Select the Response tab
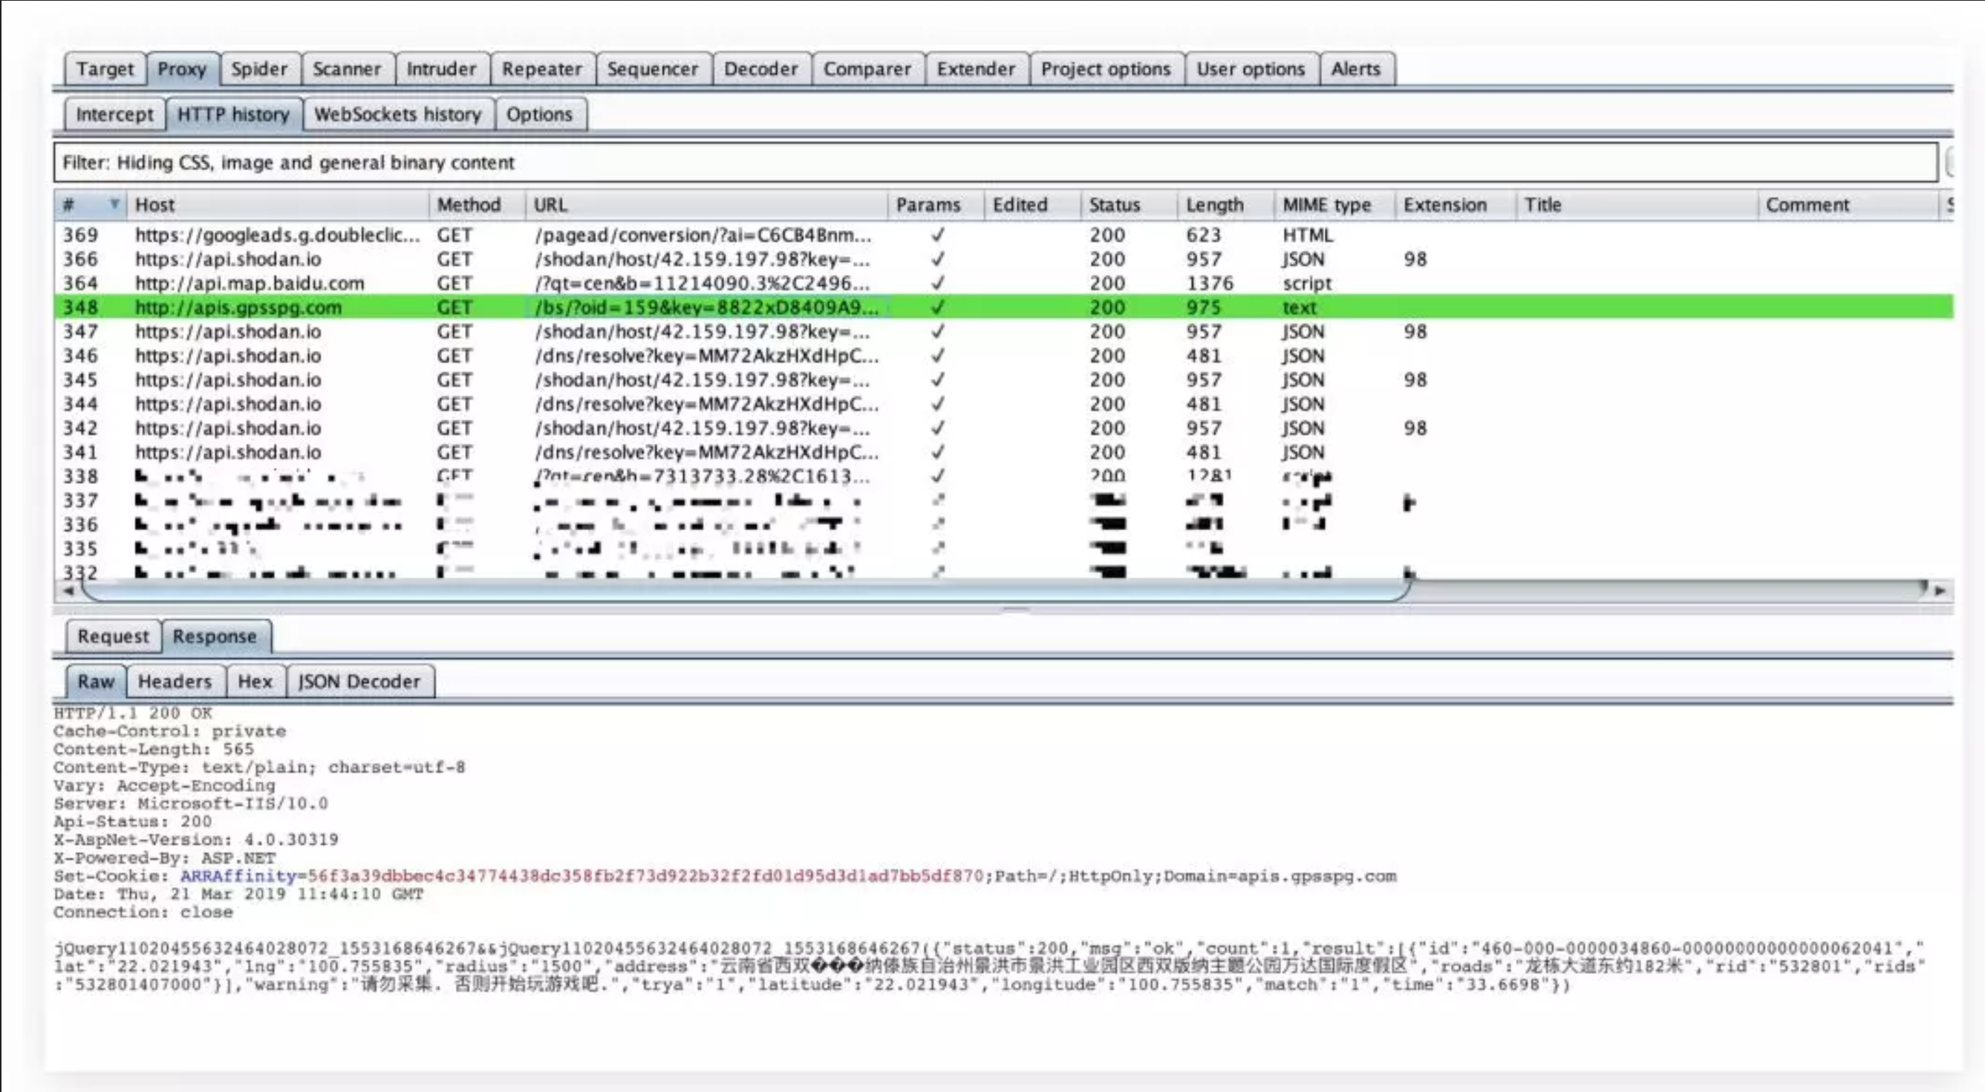Image resolution: width=1985 pixels, height=1092 pixels. pyautogui.click(x=215, y=636)
